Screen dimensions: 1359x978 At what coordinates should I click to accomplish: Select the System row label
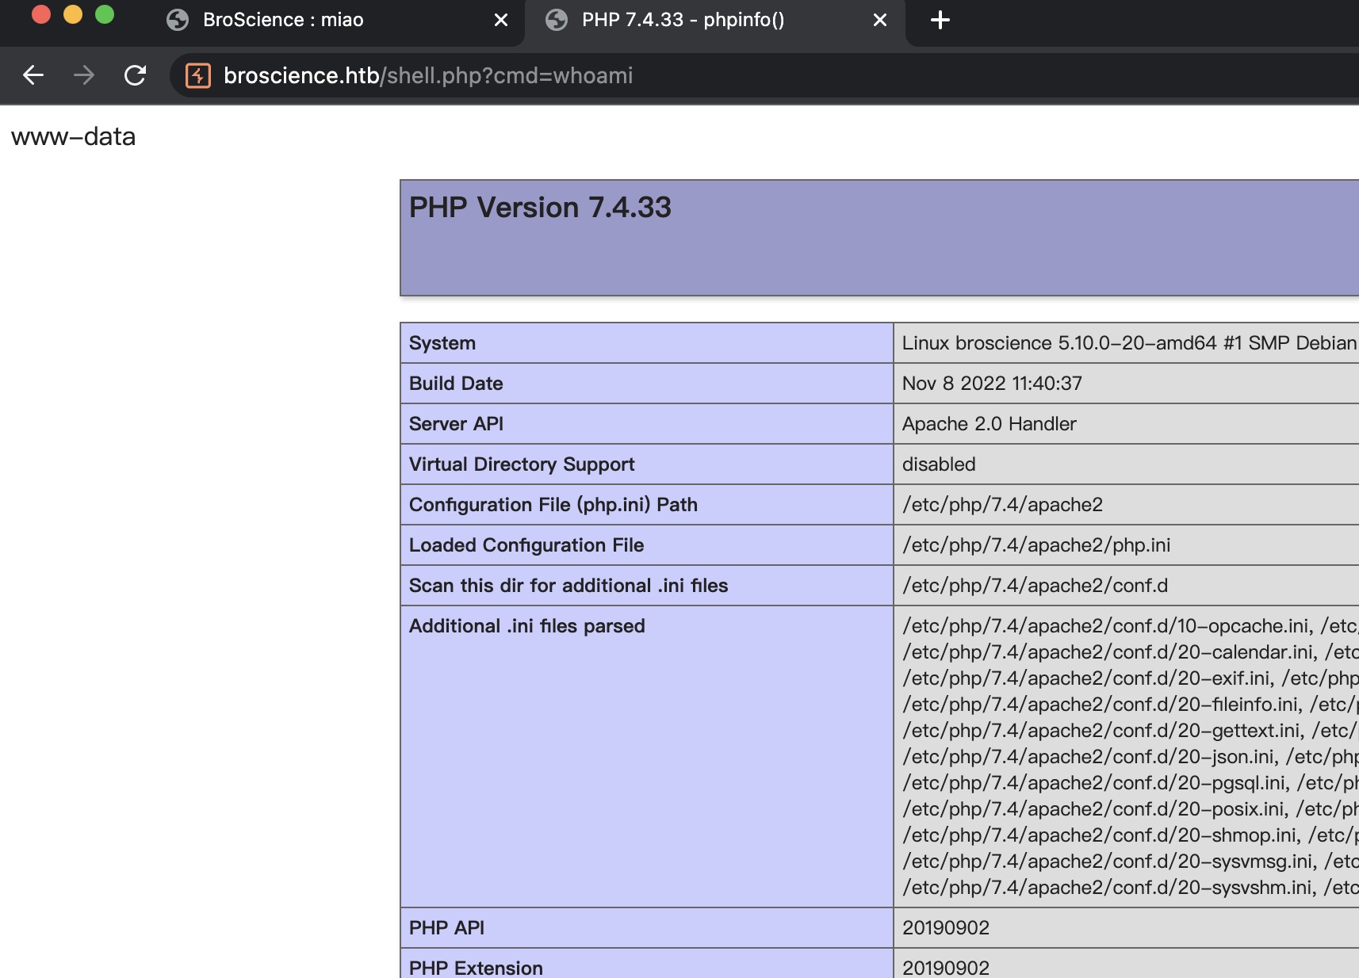442,343
